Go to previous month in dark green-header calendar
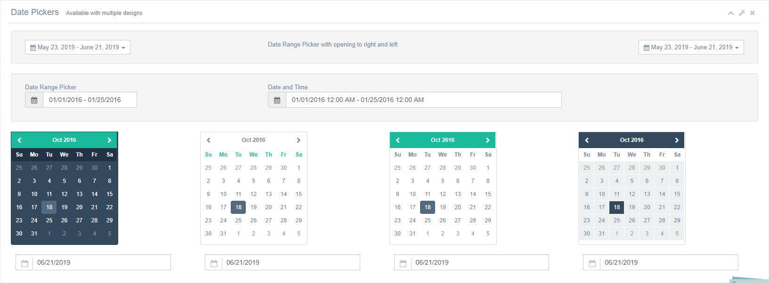Viewport: 769px width, 283px height. tap(19, 140)
